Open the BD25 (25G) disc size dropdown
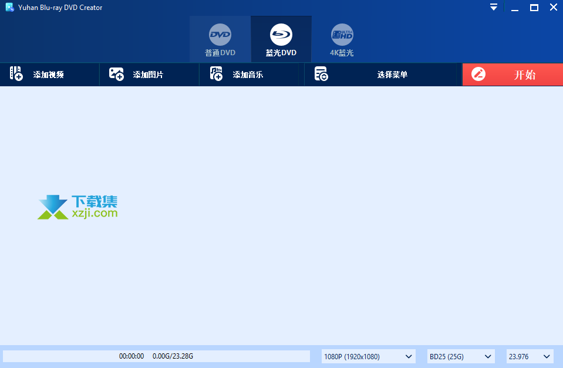Image resolution: width=563 pixels, height=368 pixels. [x=461, y=356]
